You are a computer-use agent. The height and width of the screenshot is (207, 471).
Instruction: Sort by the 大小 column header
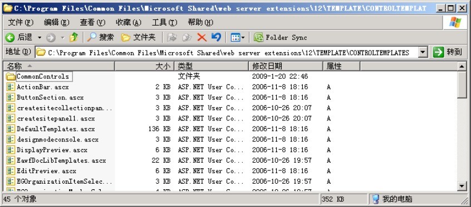point(145,66)
